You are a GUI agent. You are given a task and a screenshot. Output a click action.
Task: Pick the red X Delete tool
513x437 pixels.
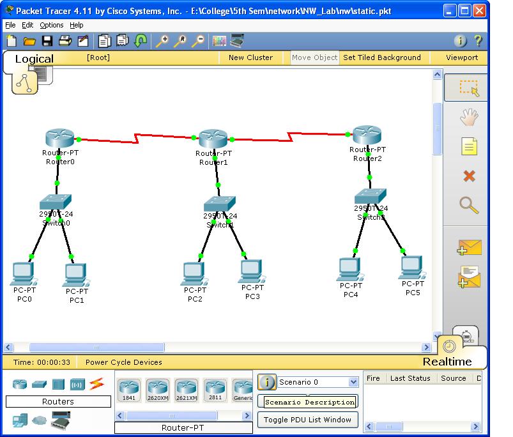tap(469, 176)
